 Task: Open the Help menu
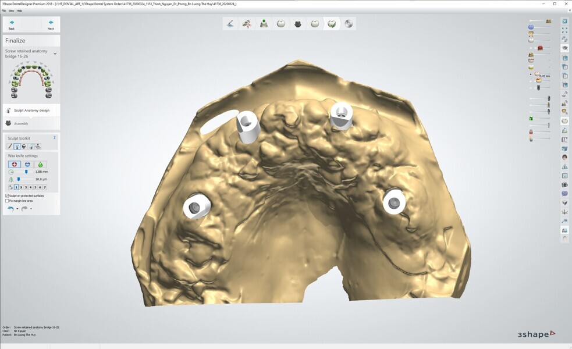[19, 10]
